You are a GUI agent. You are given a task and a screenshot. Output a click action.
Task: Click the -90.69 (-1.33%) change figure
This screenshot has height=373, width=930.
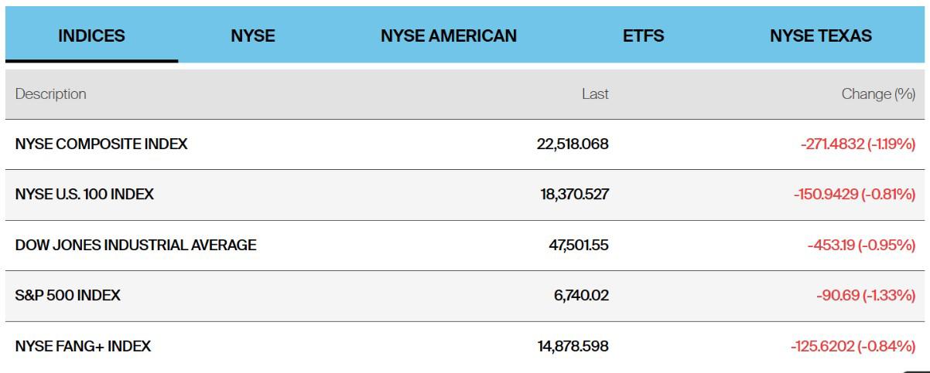click(x=866, y=296)
